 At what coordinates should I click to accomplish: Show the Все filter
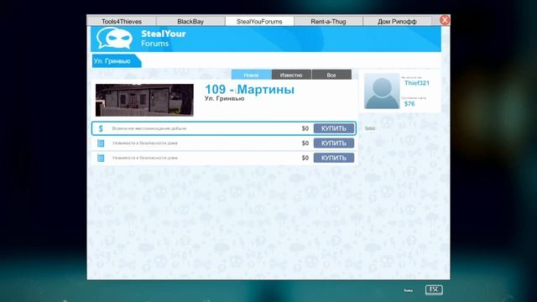click(x=331, y=75)
